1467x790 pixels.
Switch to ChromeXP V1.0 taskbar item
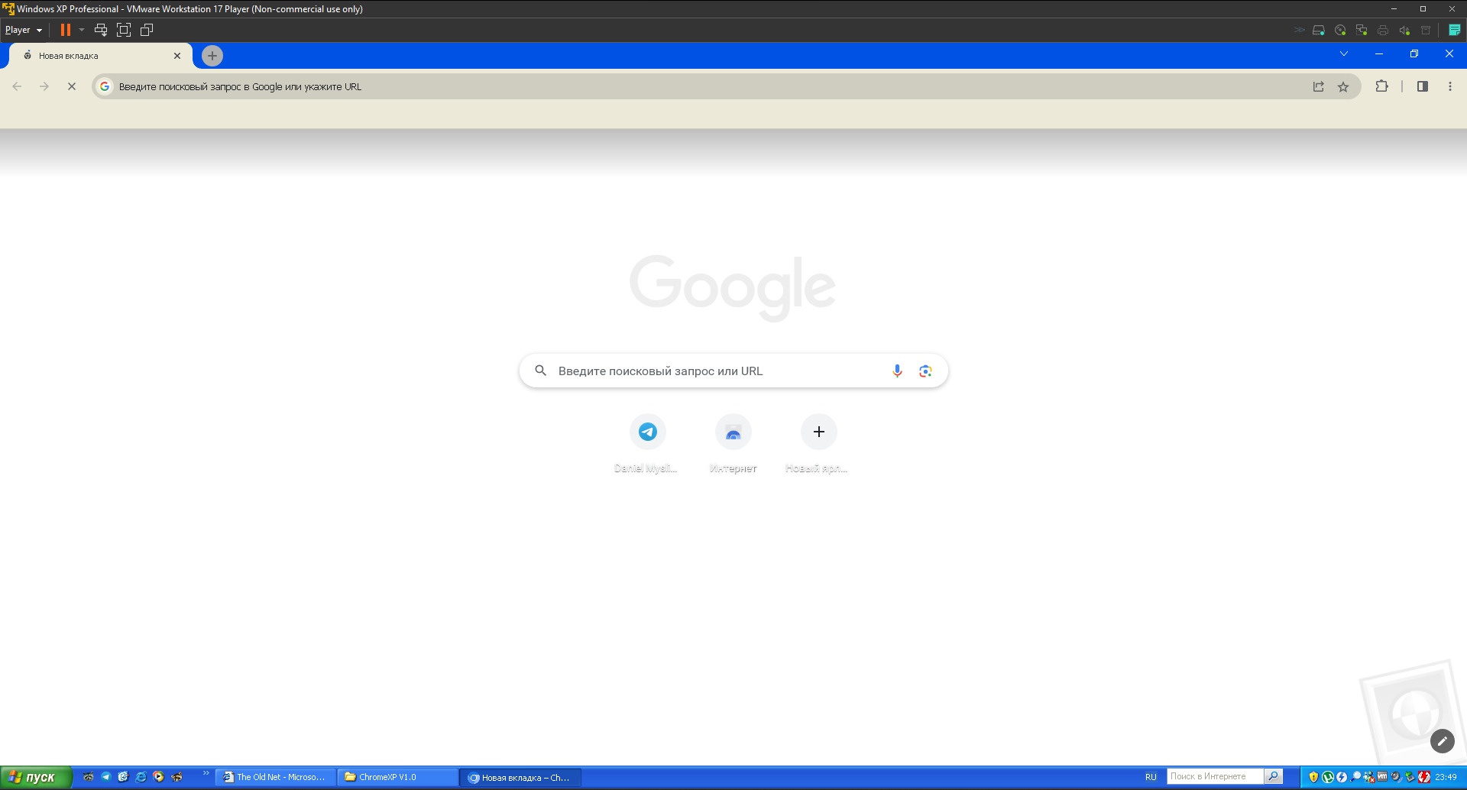pos(398,777)
